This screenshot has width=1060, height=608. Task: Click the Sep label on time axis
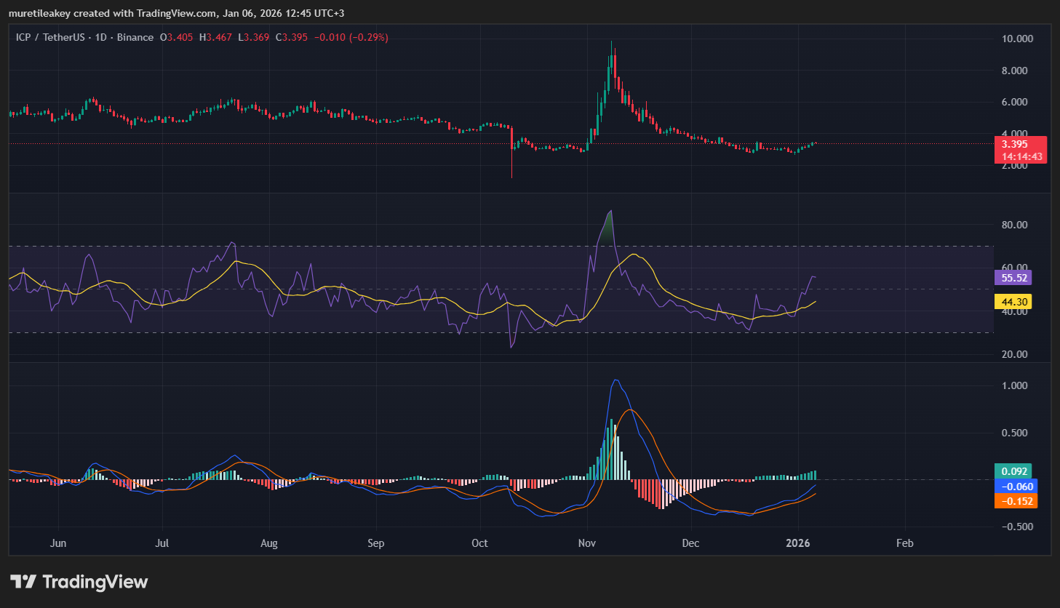click(x=375, y=543)
